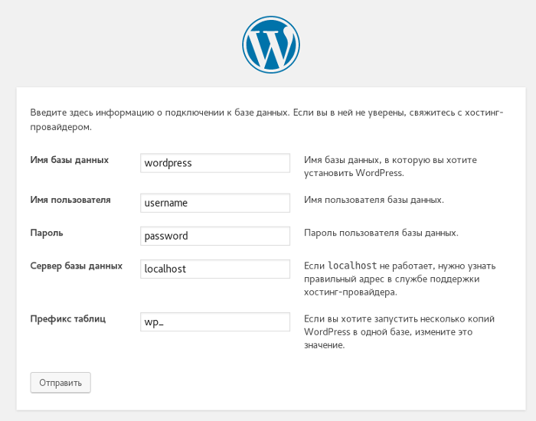Click the table prefix field 'wp_'
The width and height of the screenshot is (536, 421).
pos(215,321)
